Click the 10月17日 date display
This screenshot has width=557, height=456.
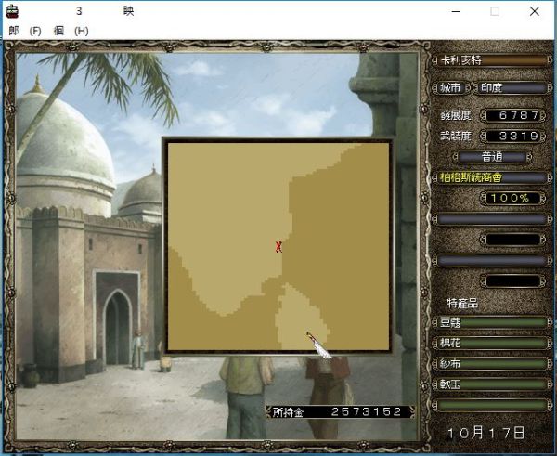coord(486,433)
